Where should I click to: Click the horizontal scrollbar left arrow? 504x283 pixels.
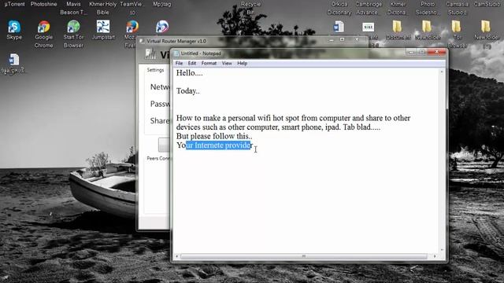[x=176, y=256]
